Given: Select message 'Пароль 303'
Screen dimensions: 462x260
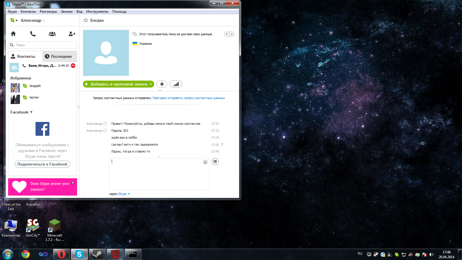Looking at the screenshot, I should [120, 131].
